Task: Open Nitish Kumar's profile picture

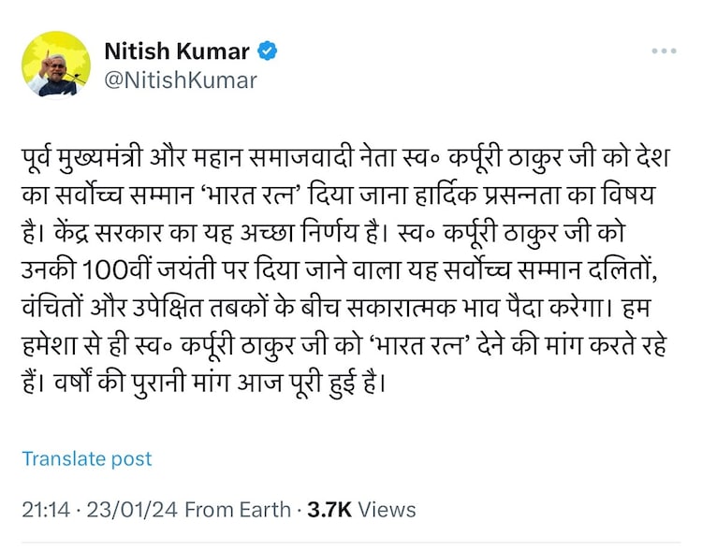Action: point(55,64)
